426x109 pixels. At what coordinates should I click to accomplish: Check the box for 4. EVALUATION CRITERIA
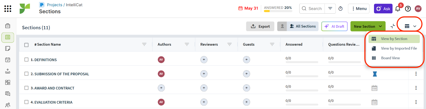[26, 102]
